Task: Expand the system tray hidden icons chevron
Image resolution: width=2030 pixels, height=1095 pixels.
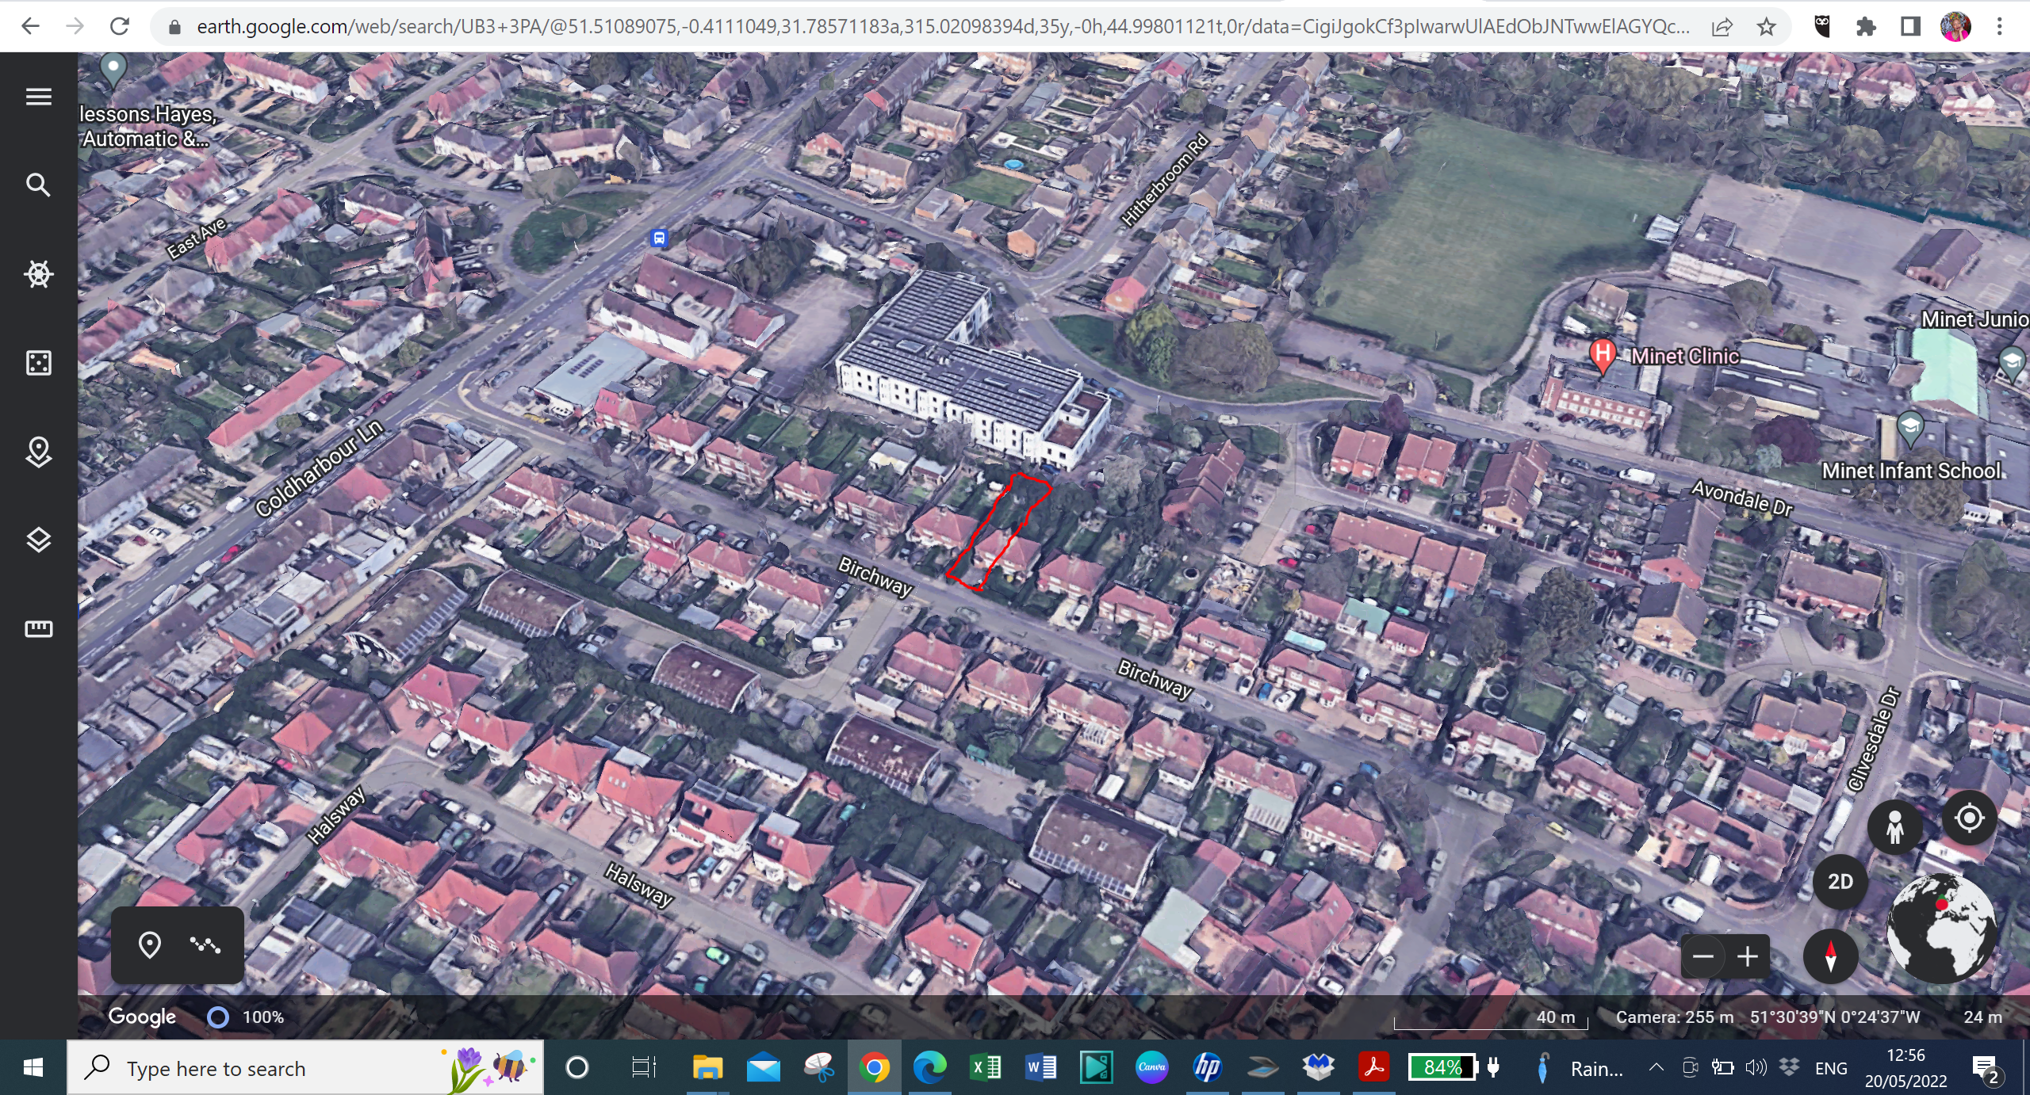Action: [x=1656, y=1067]
